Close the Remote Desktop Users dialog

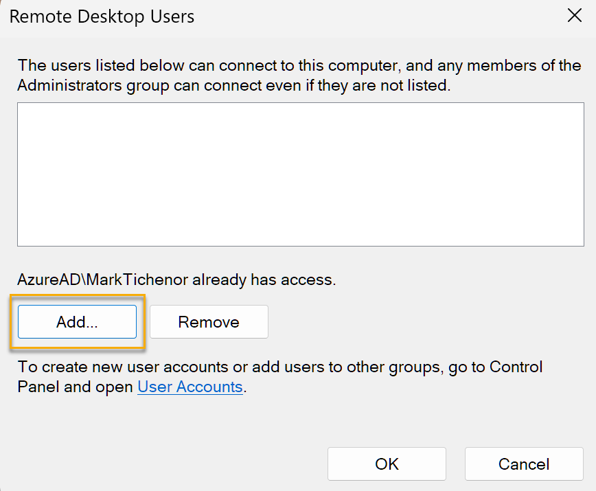coord(574,16)
